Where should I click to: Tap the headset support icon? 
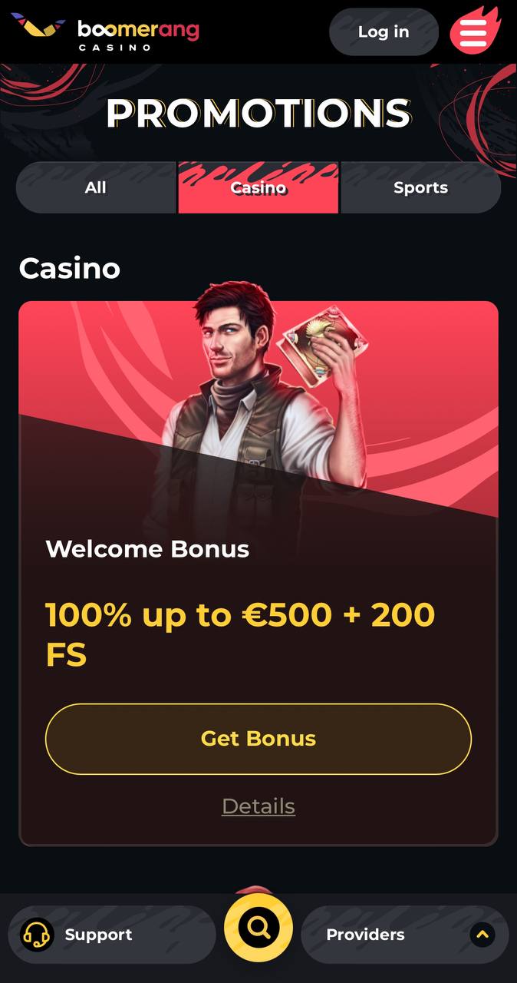tap(36, 935)
